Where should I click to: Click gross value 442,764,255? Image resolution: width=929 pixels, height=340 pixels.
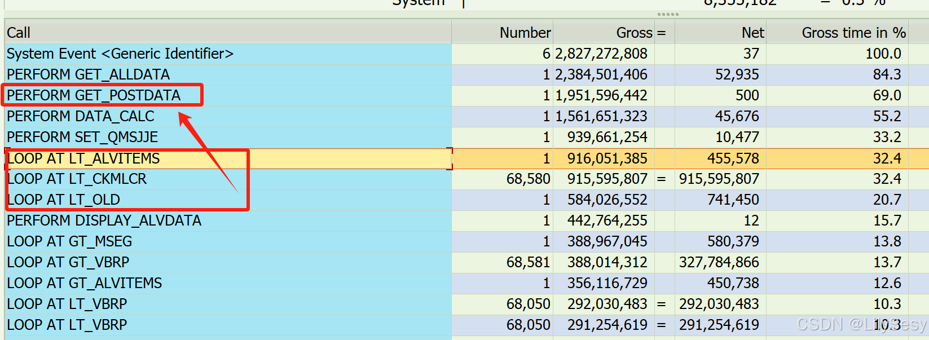point(607,220)
